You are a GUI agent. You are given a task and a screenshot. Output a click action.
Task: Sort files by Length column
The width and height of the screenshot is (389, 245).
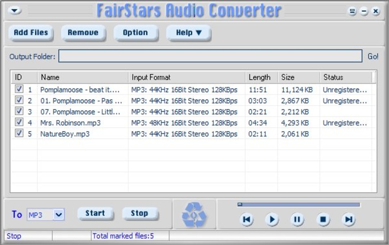click(x=261, y=77)
